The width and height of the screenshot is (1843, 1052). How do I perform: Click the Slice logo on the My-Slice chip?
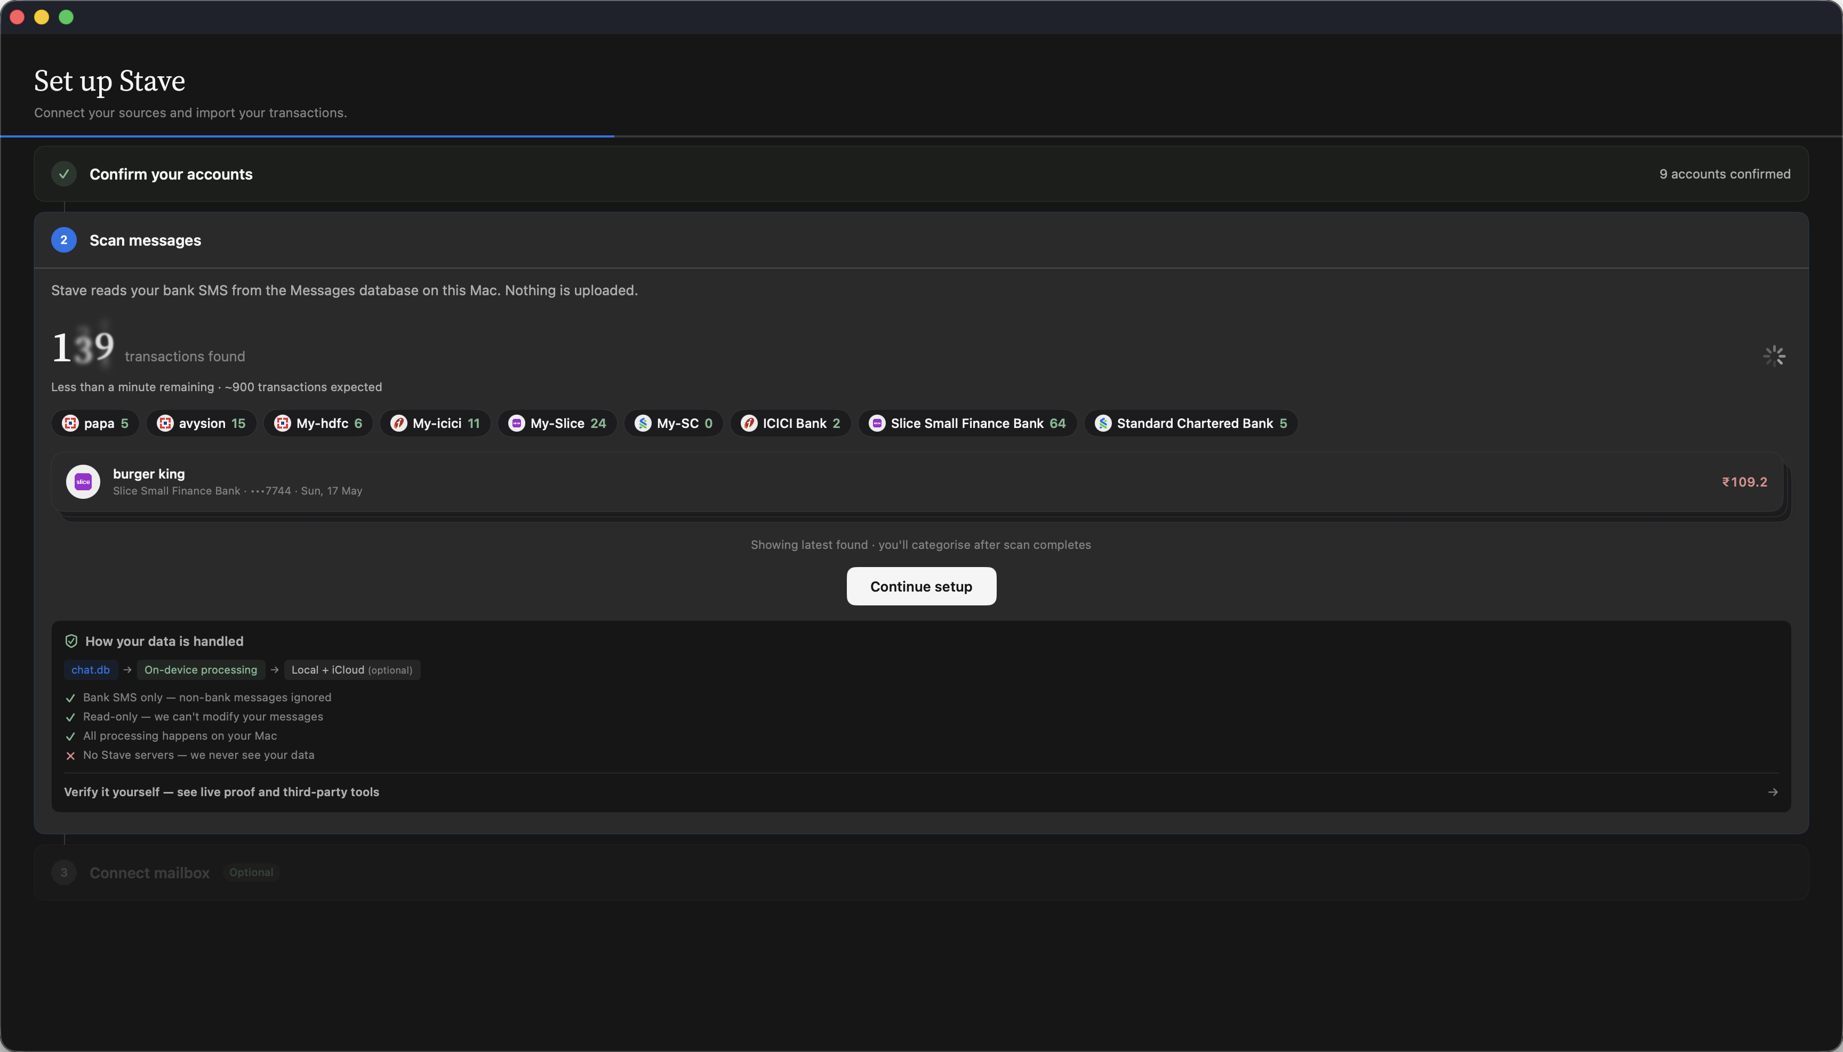516,423
